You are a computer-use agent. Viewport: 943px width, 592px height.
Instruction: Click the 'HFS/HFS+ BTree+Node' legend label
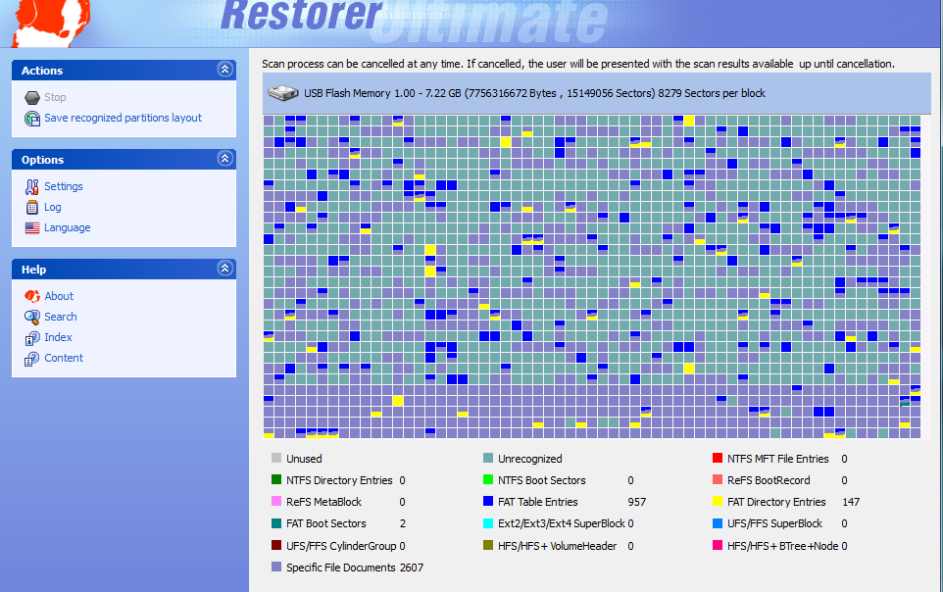click(783, 546)
